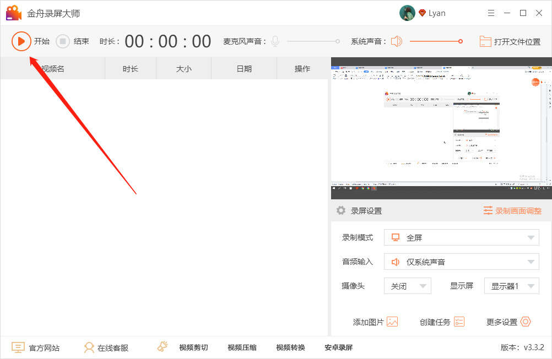The width and height of the screenshot is (552, 359).
Task: Open the 录制模式 全屏 dropdown
Action: tap(462, 237)
